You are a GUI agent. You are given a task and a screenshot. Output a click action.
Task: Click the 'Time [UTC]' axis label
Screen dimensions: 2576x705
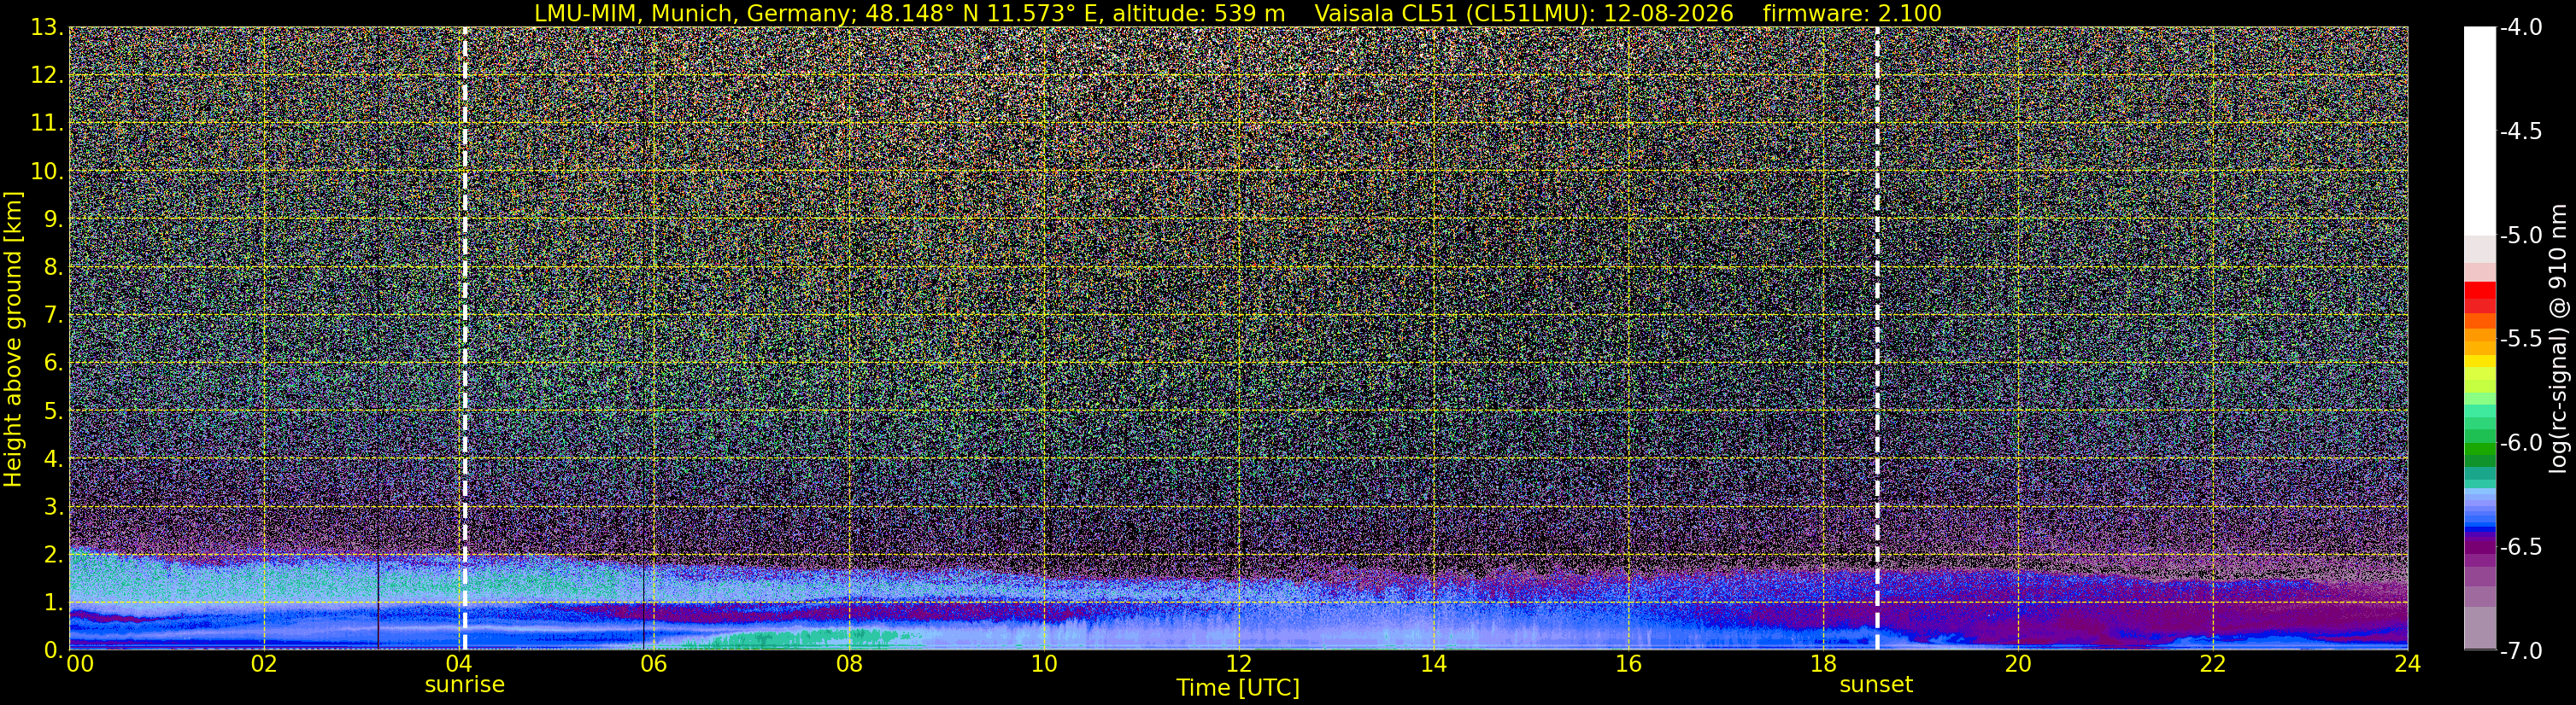[1238, 688]
